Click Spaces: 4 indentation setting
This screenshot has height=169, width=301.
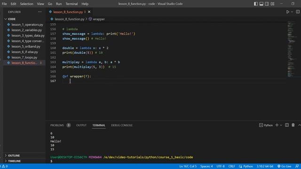coord(206,166)
